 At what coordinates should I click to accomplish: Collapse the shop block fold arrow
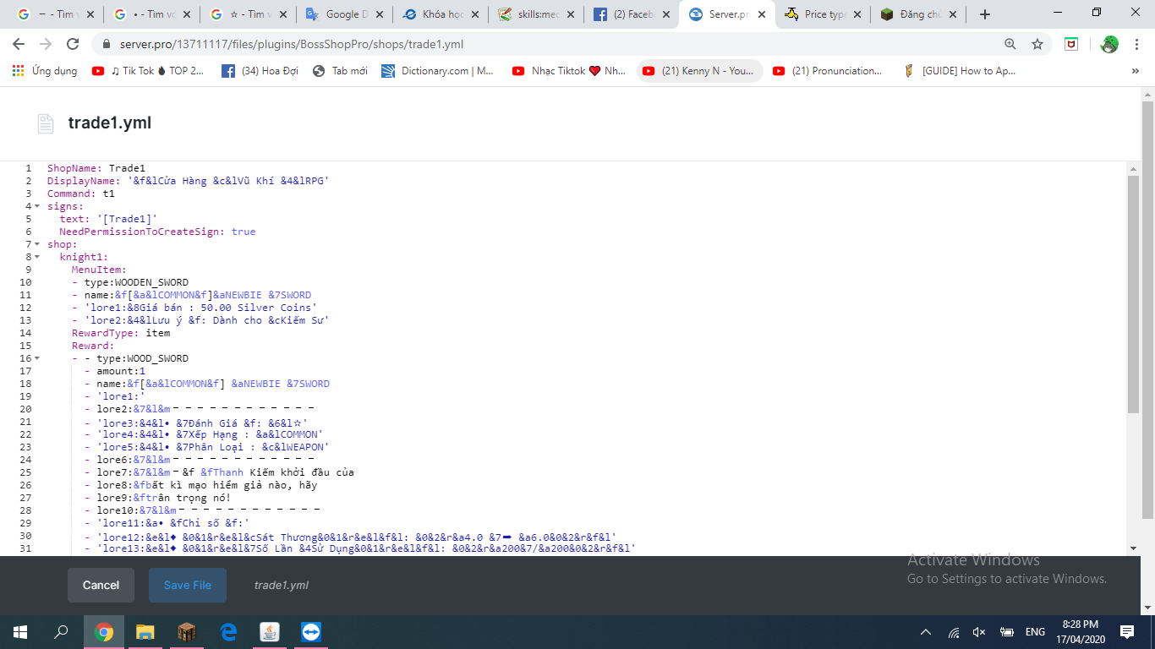pos(37,244)
